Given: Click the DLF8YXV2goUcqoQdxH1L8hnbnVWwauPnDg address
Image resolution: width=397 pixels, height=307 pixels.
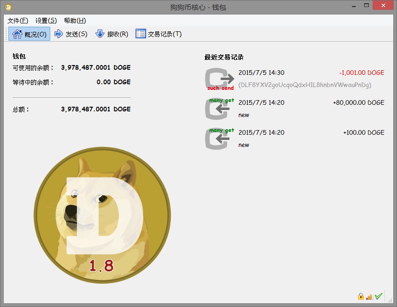Looking at the screenshot, I should click(x=305, y=85).
